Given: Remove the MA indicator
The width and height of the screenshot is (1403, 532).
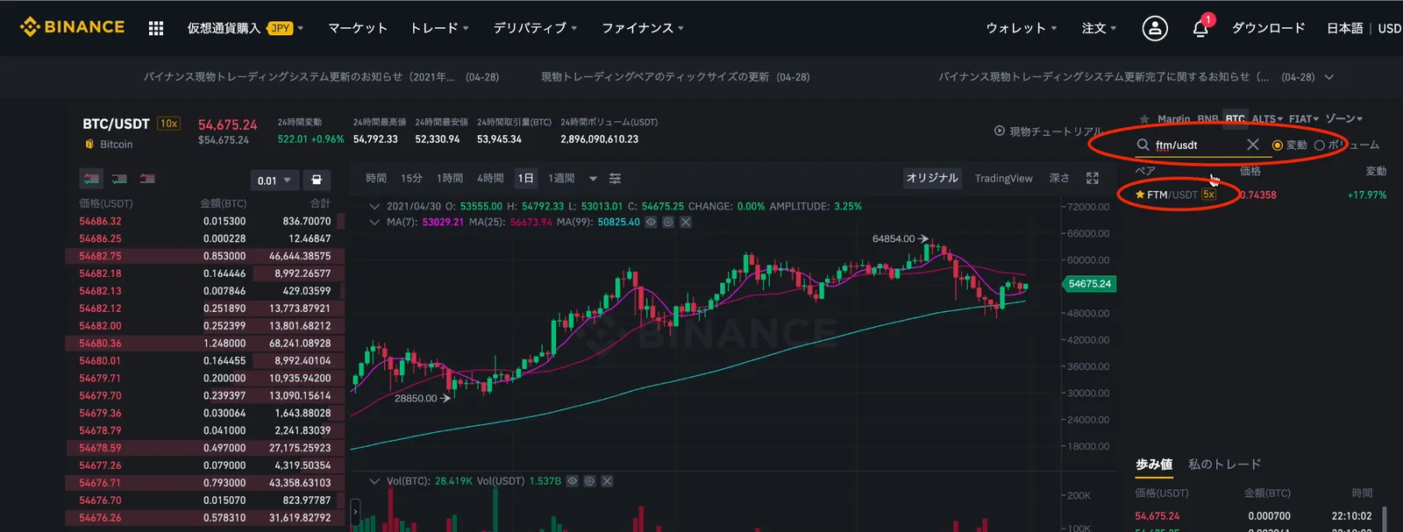Looking at the screenshot, I should point(686,223).
